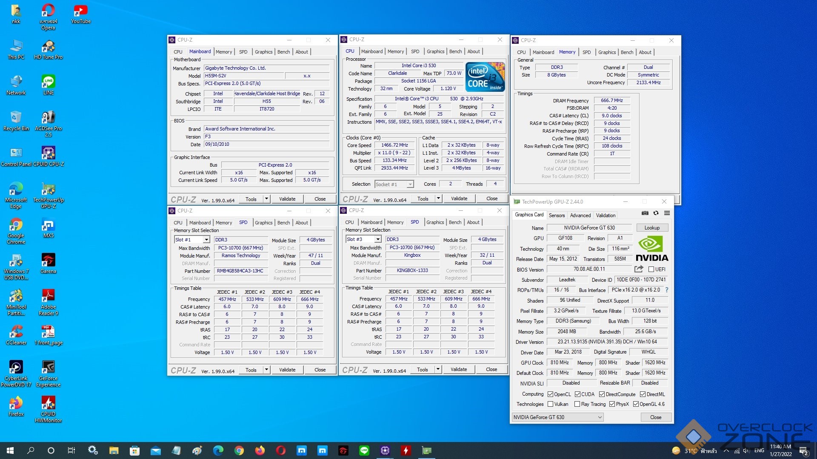Open the TechPowerUp GPU-Z desktop icon

point(48,195)
